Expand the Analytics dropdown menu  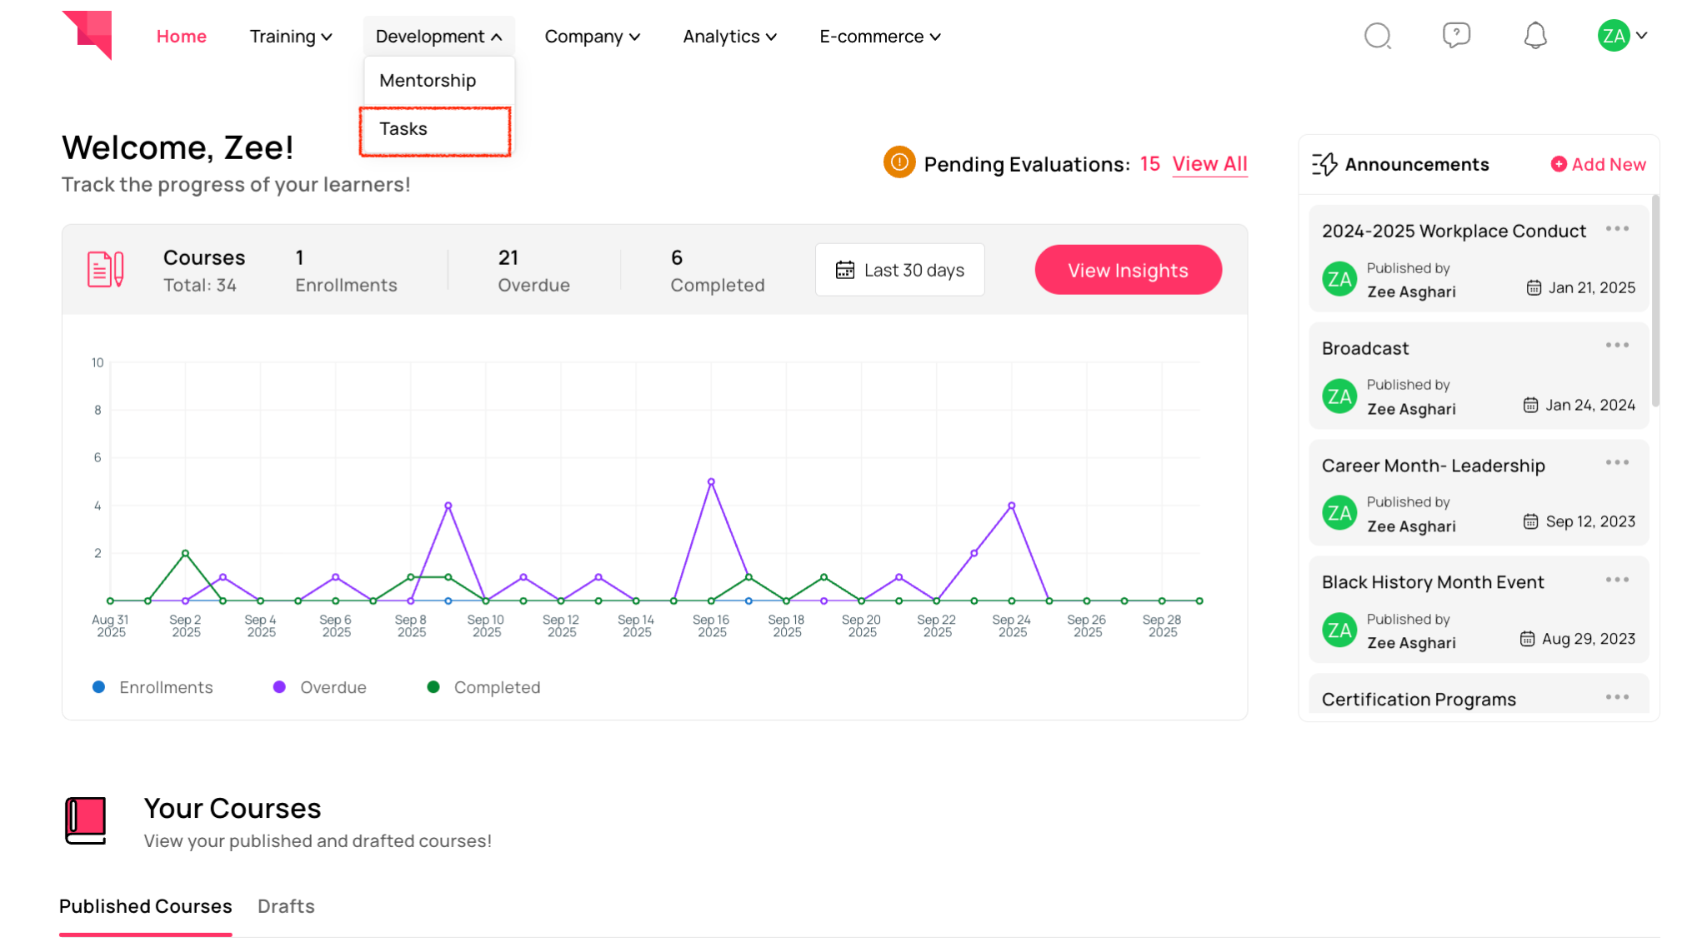pyautogui.click(x=729, y=37)
